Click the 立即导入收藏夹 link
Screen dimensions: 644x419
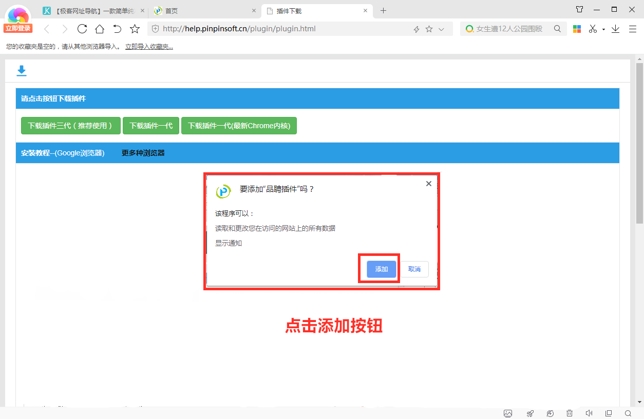149,47
